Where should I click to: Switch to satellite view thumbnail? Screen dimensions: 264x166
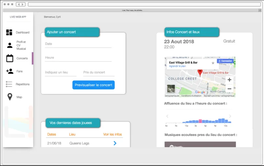(x=171, y=88)
